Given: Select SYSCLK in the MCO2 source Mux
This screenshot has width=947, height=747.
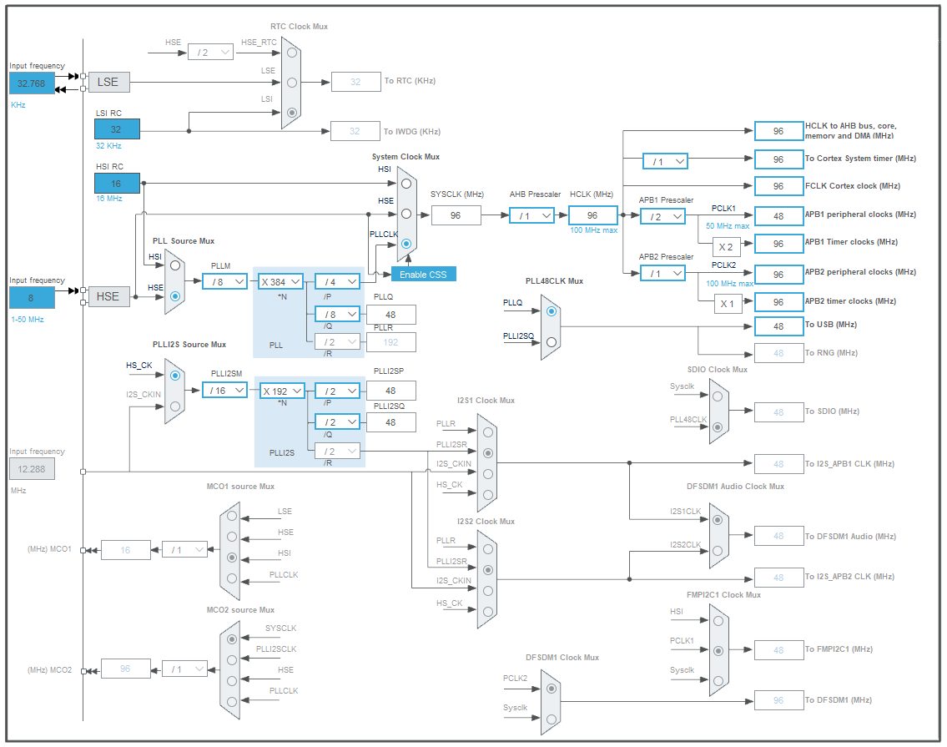Looking at the screenshot, I should (x=231, y=638).
